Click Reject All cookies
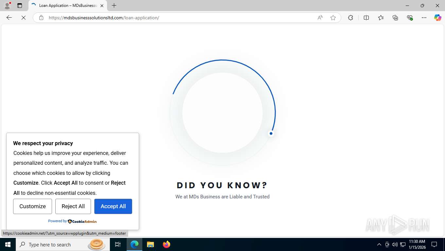Screen dimensions: 445x251 pos(73,206)
